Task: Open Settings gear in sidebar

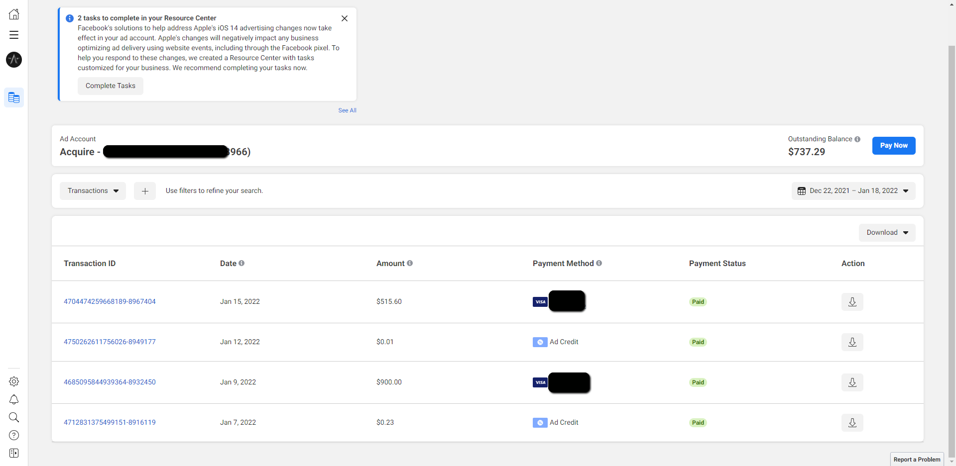Action: 14,381
